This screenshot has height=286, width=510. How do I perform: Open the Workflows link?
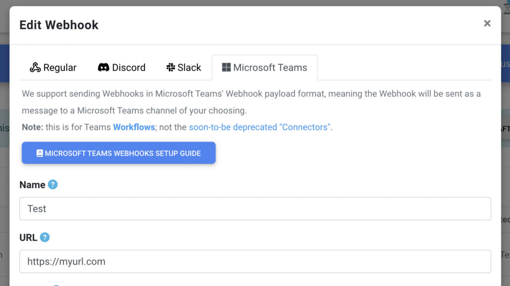(134, 127)
